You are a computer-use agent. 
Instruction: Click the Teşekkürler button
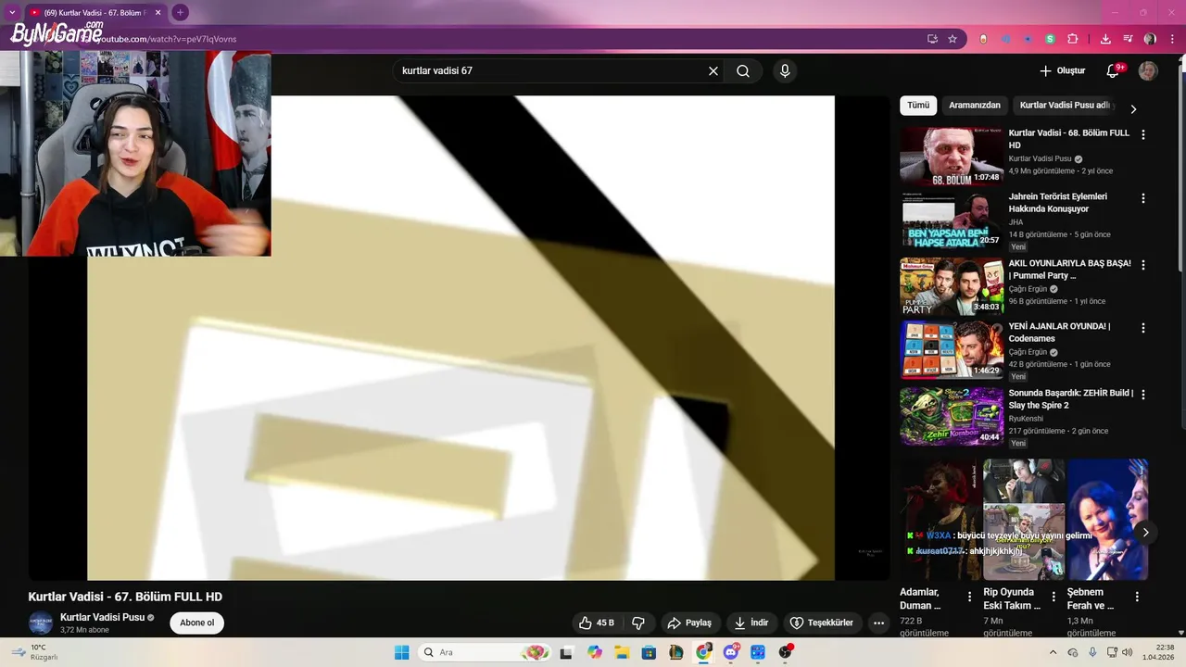click(x=822, y=623)
